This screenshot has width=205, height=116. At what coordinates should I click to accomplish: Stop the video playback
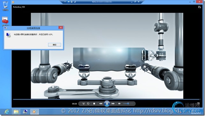pyautogui.click(x=94, y=104)
